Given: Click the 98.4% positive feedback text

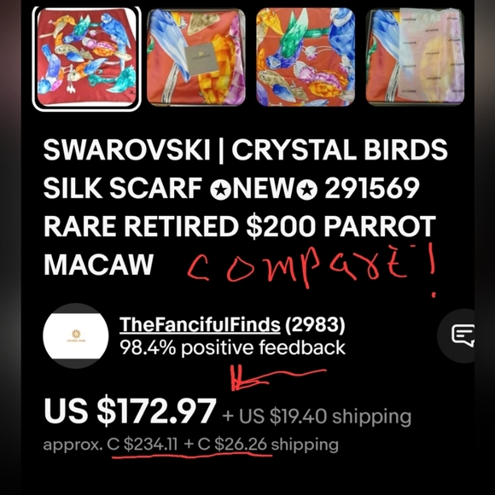Looking at the screenshot, I should point(232,347).
